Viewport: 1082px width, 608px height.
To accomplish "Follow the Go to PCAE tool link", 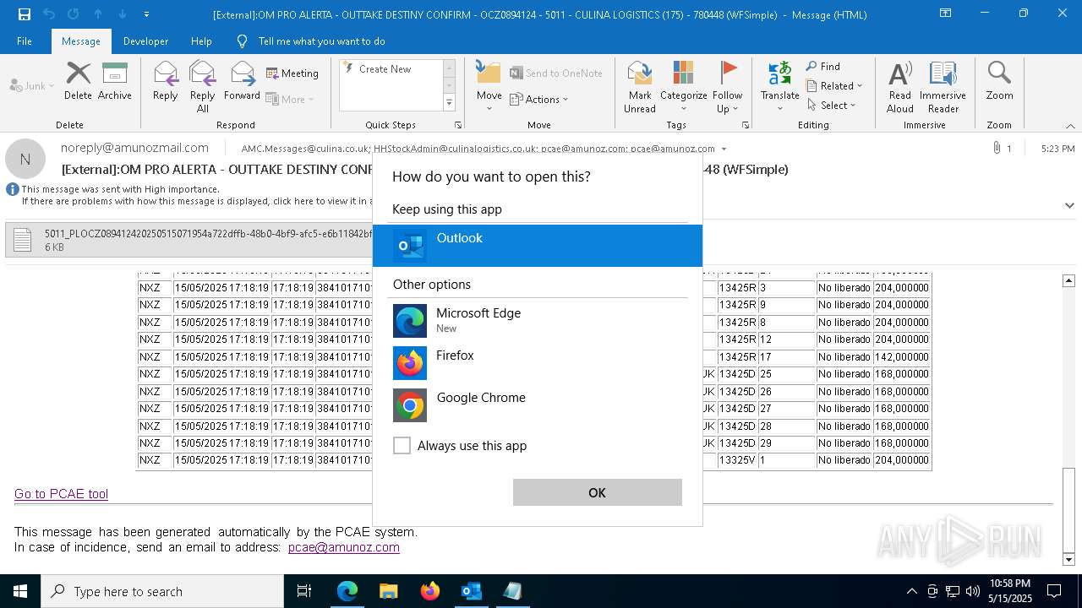I will pyautogui.click(x=61, y=494).
